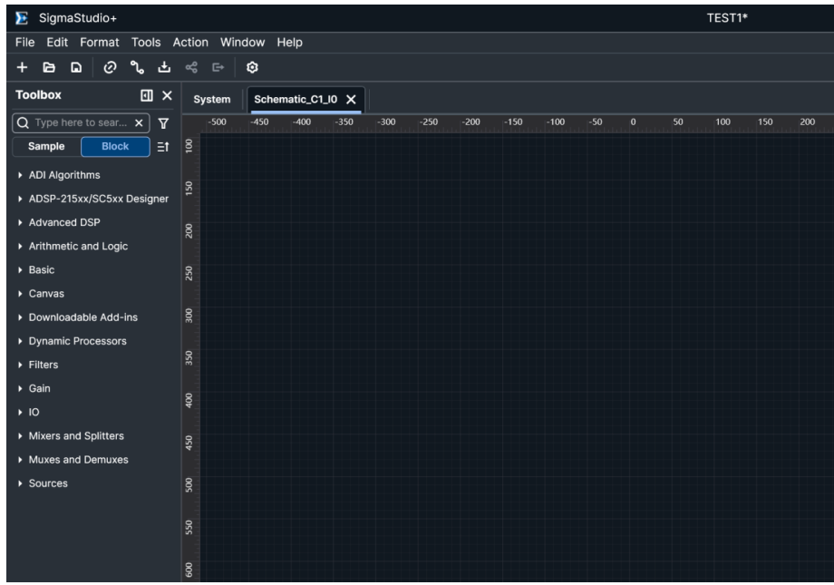
Task: Click the Export arrow toolbar icon
Action: pos(218,68)
